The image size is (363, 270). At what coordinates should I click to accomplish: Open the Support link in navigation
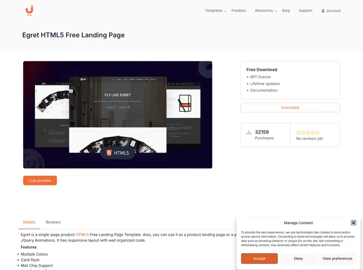click(x=305, y=11)
